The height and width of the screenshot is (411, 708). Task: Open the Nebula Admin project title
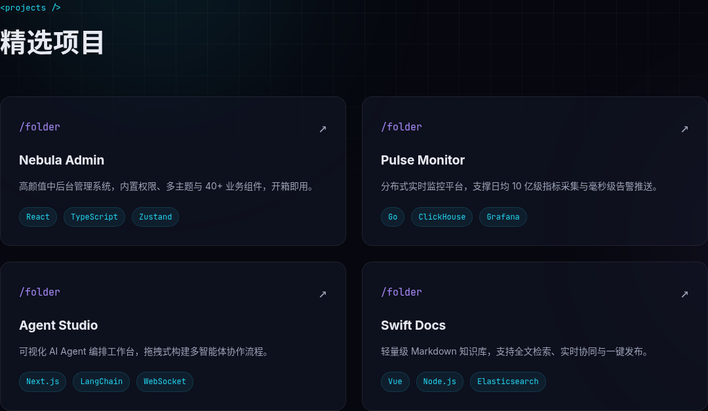(62, 161)
